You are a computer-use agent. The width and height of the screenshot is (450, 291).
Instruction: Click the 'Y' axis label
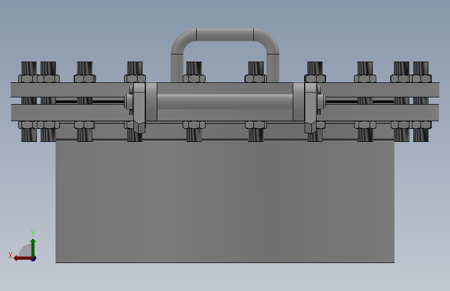[x=33, y=232]
